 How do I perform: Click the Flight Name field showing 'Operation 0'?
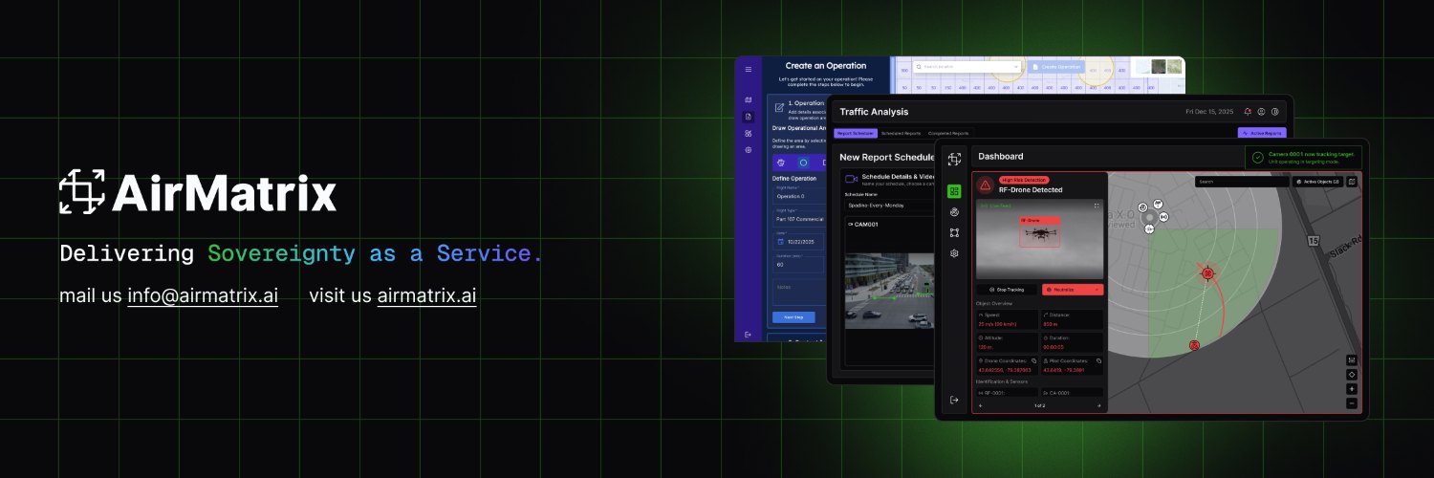797,194
